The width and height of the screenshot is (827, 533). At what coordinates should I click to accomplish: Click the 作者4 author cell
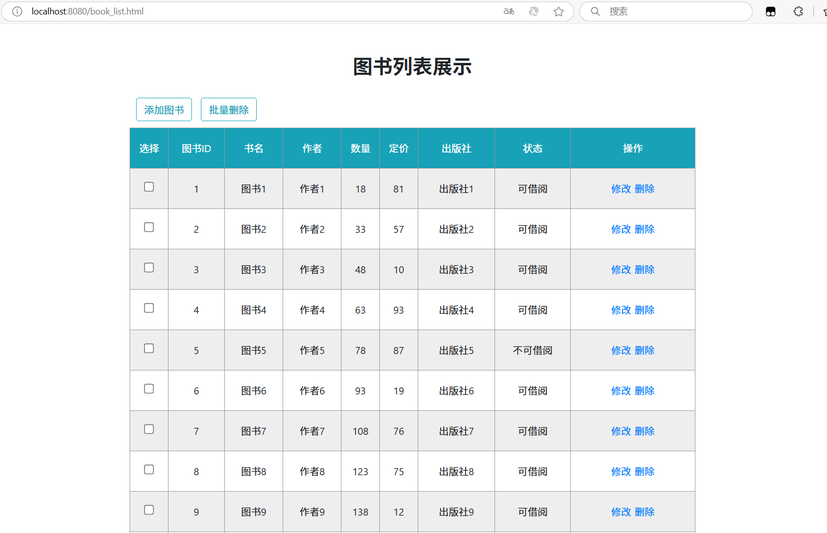[312, 310]
